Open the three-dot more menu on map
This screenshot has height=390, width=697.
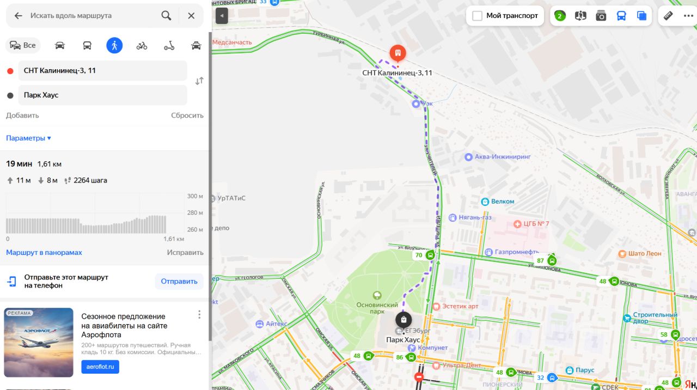[x=688, y=16]
